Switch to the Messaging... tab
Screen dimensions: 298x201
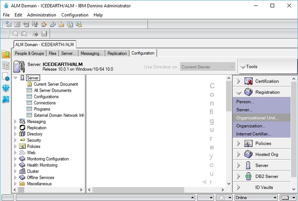91,53
